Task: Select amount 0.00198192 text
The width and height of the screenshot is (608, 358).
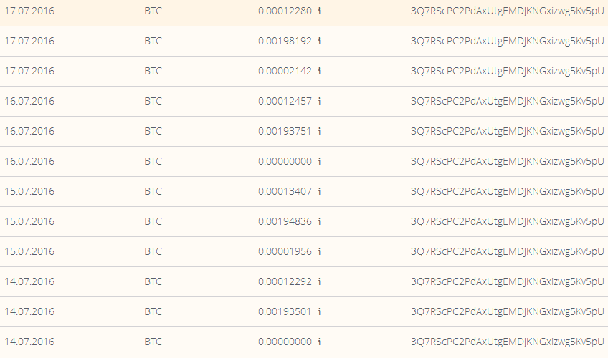Action: [x=285, y=41]
